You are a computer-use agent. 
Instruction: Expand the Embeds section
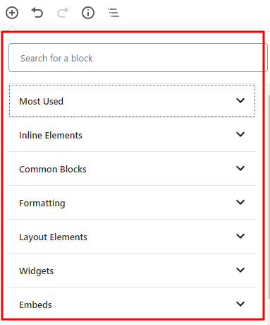tap(132, 305)
